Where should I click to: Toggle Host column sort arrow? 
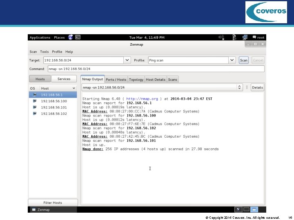point(73,88)
